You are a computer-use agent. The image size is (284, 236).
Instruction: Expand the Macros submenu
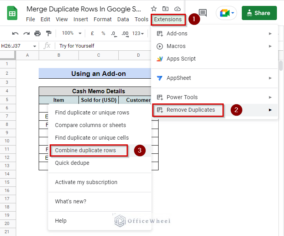215,46
